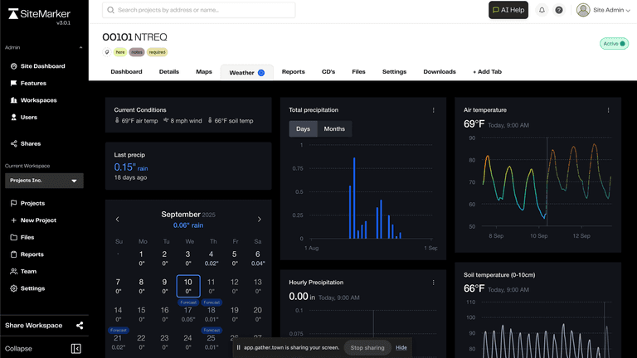Open Total precipitation options menu
The width and height of the screenshot is (637, 358).
433,110
